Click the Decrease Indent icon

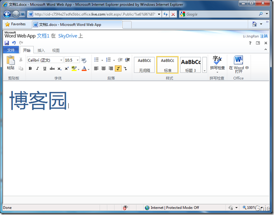click(x=120, y=60)
